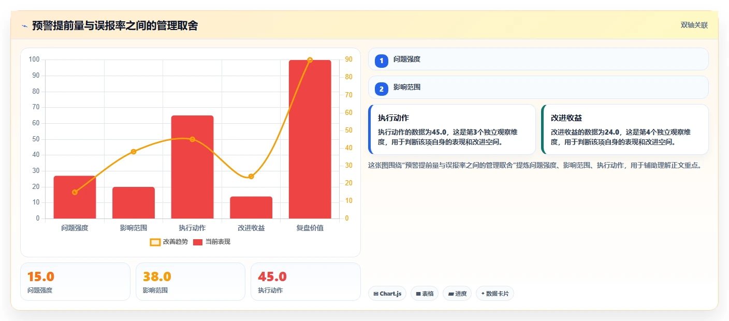
Task: Click the red 复盘价值 bar
Action: (310, 139)
